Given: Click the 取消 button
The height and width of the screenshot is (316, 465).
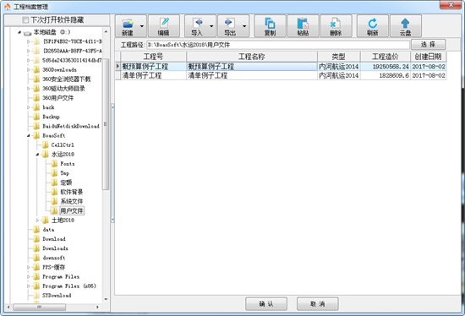Looking at the screenshot, I should point(317,304).
